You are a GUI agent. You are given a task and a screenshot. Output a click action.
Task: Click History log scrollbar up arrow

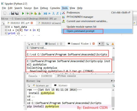(x=113, y=90)
